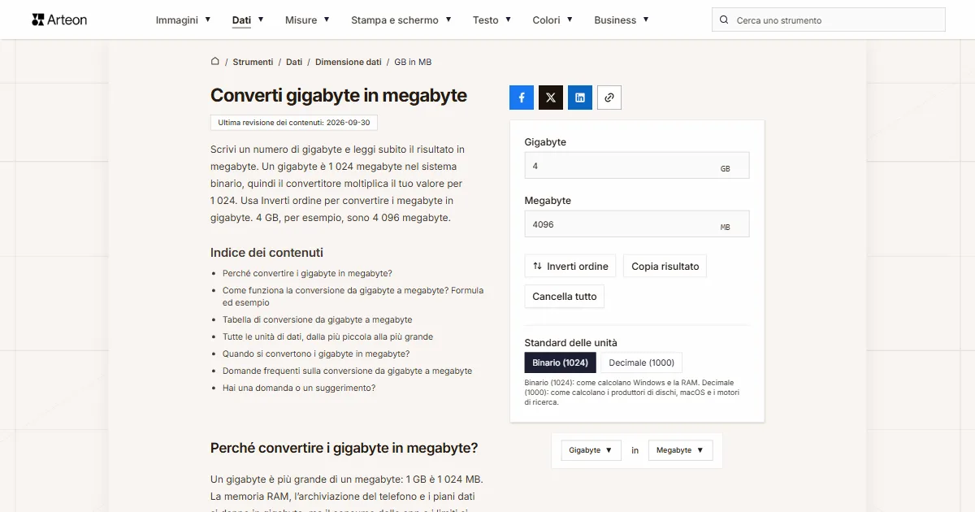Open the Dimensione dati breadcrumb link
Screen dimensions: 975x512
[x=349, y=62]
